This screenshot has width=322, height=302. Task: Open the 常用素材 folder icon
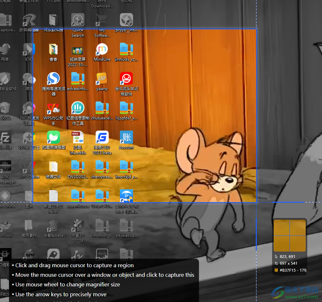(29, 225)
